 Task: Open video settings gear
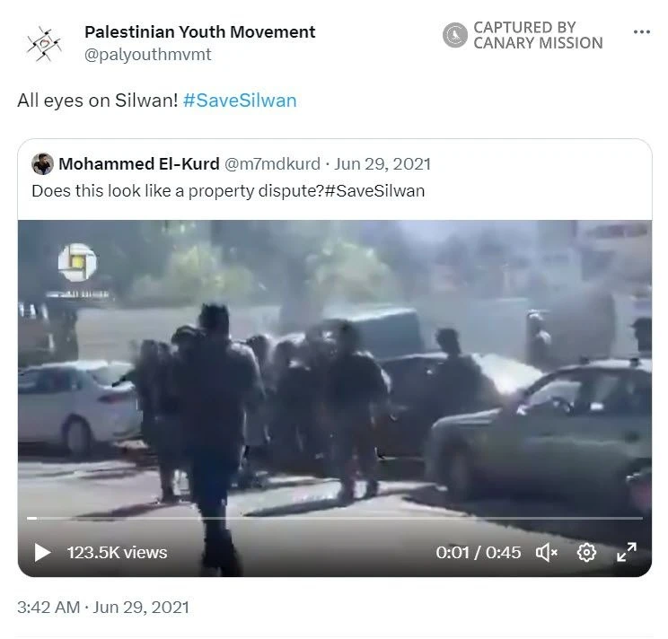[x=586, y=553]
